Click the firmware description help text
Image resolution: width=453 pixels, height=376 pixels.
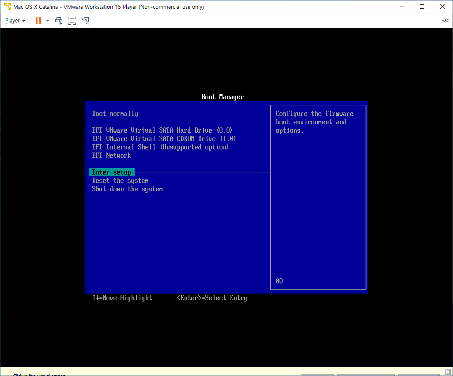(x=314, y=122)
